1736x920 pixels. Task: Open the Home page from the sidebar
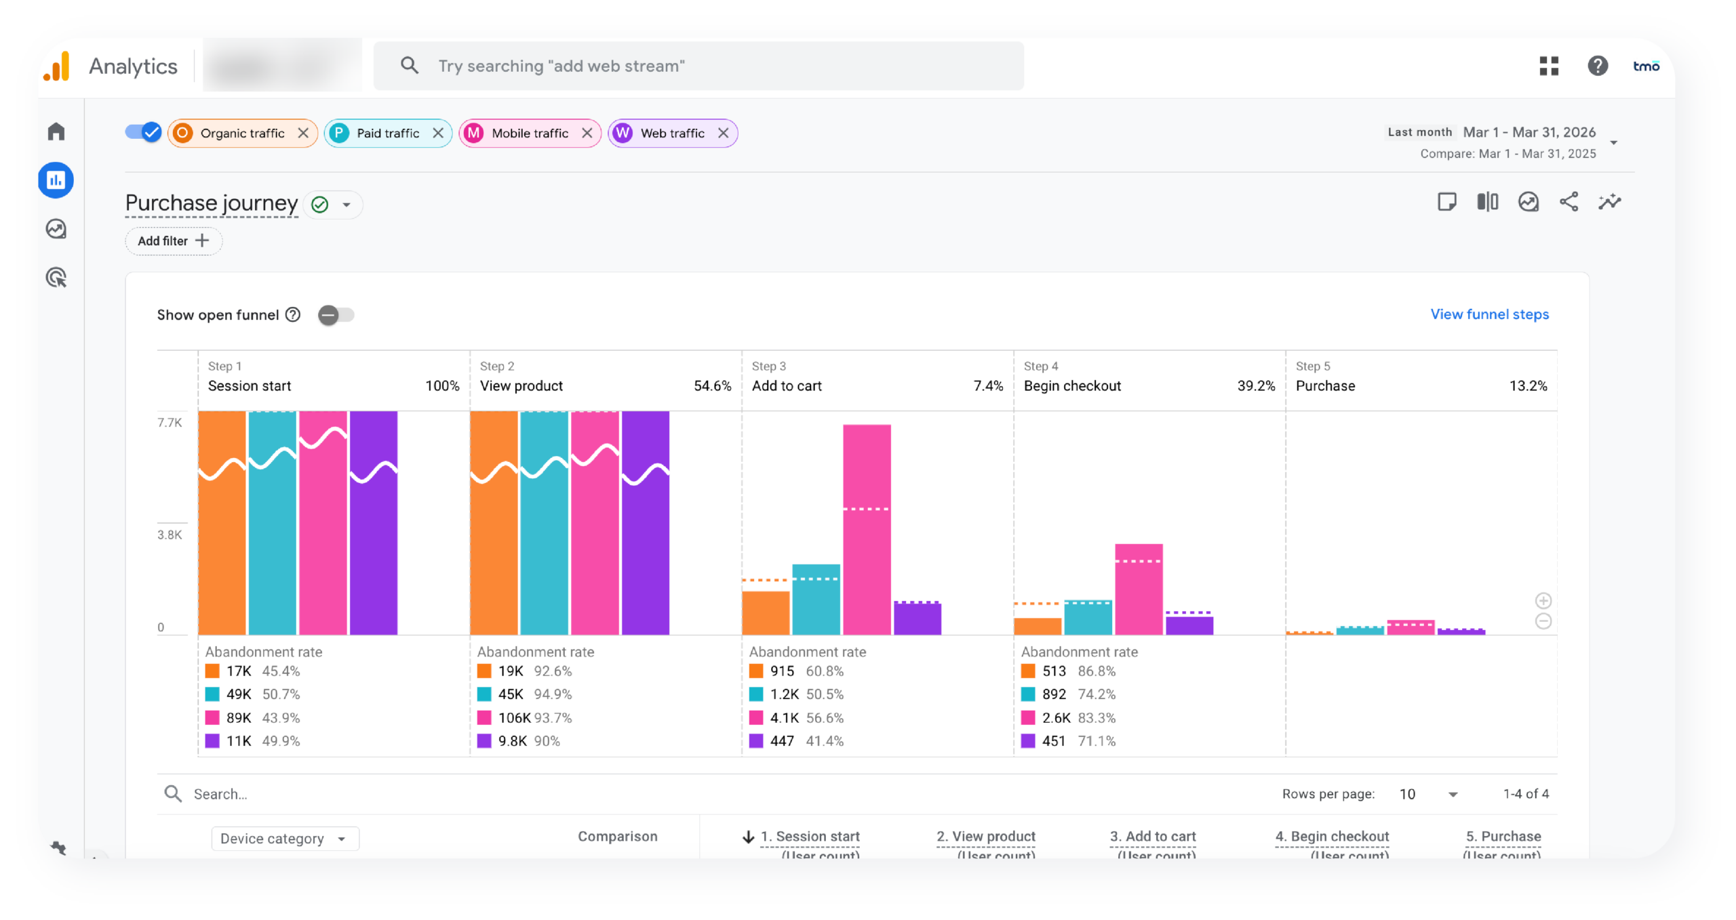(x=56, y=132)
